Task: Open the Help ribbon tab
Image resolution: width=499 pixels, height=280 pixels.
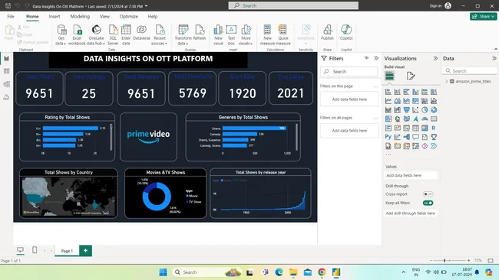Action: (x=153, y=17)
